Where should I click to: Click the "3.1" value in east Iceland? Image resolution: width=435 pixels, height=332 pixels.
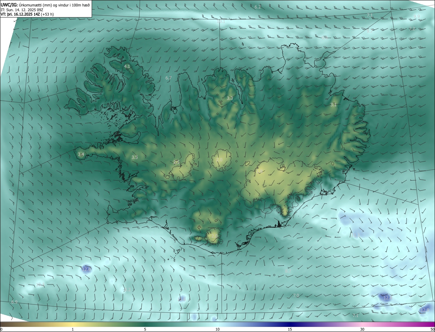333,105
